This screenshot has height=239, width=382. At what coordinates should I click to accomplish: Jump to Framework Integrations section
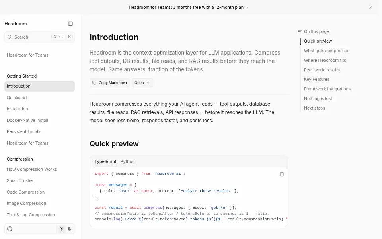327,89
